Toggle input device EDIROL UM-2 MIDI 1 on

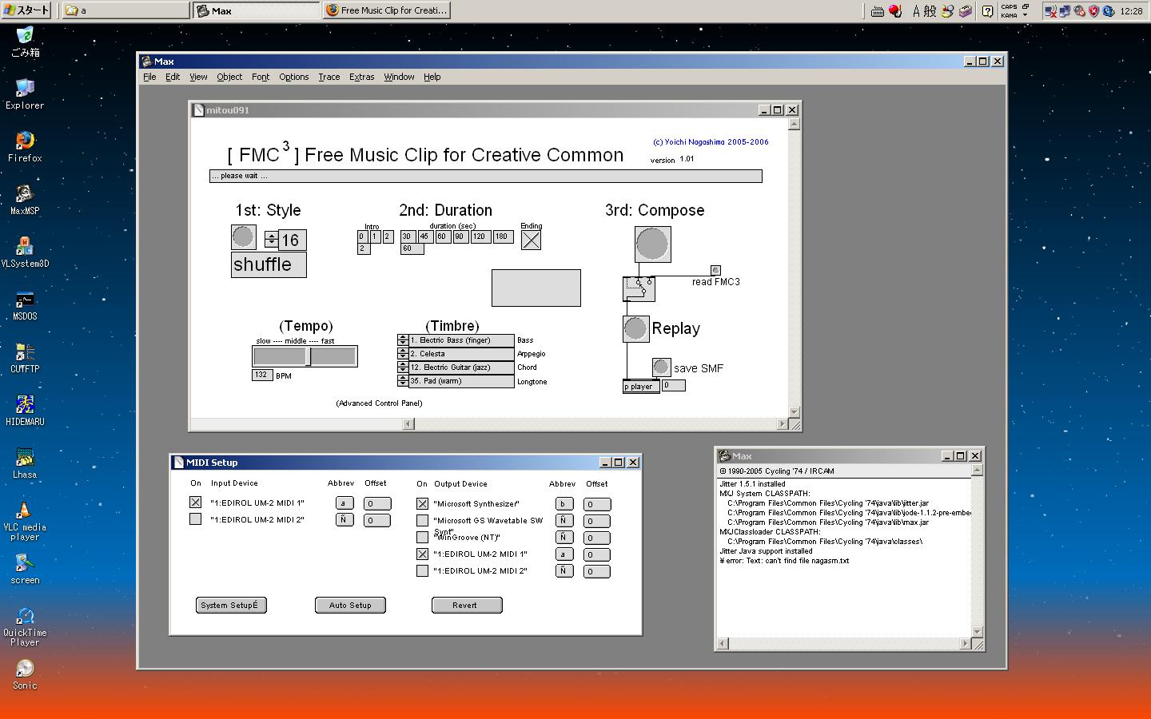pos(195,503)
